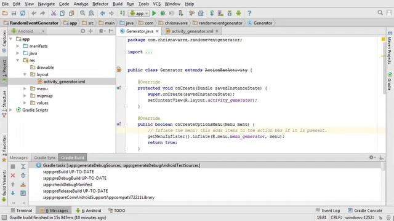Click the Replace toolbar icon
394x221 pixels.
pyautogui.click(x=91, y=14)
